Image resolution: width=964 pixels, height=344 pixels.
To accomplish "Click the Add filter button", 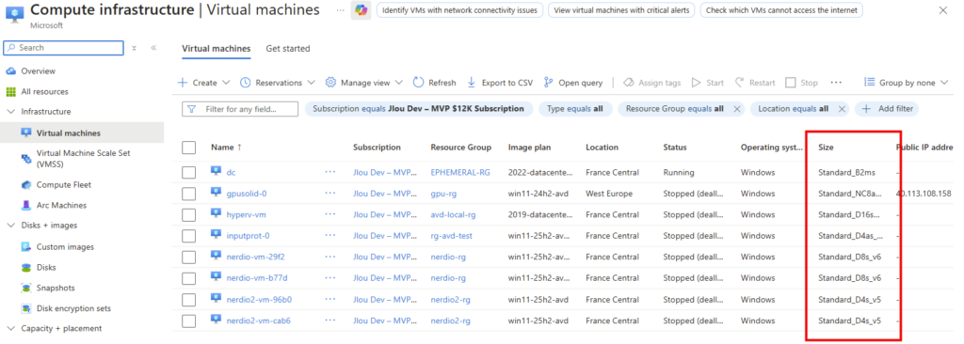I will coord(887,109).
